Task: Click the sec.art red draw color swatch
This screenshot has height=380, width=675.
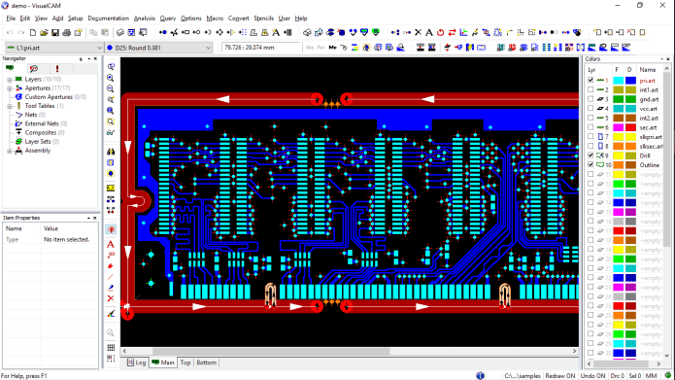Action: 630,127
